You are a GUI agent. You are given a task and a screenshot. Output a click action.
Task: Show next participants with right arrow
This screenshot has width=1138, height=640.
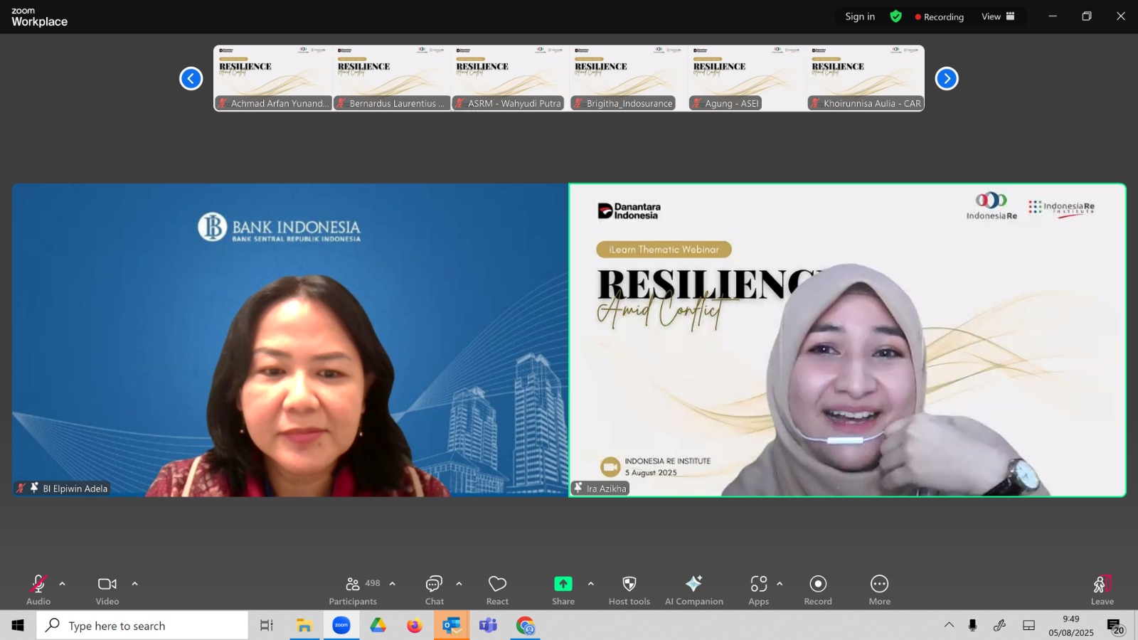click(x=947, y=78)
